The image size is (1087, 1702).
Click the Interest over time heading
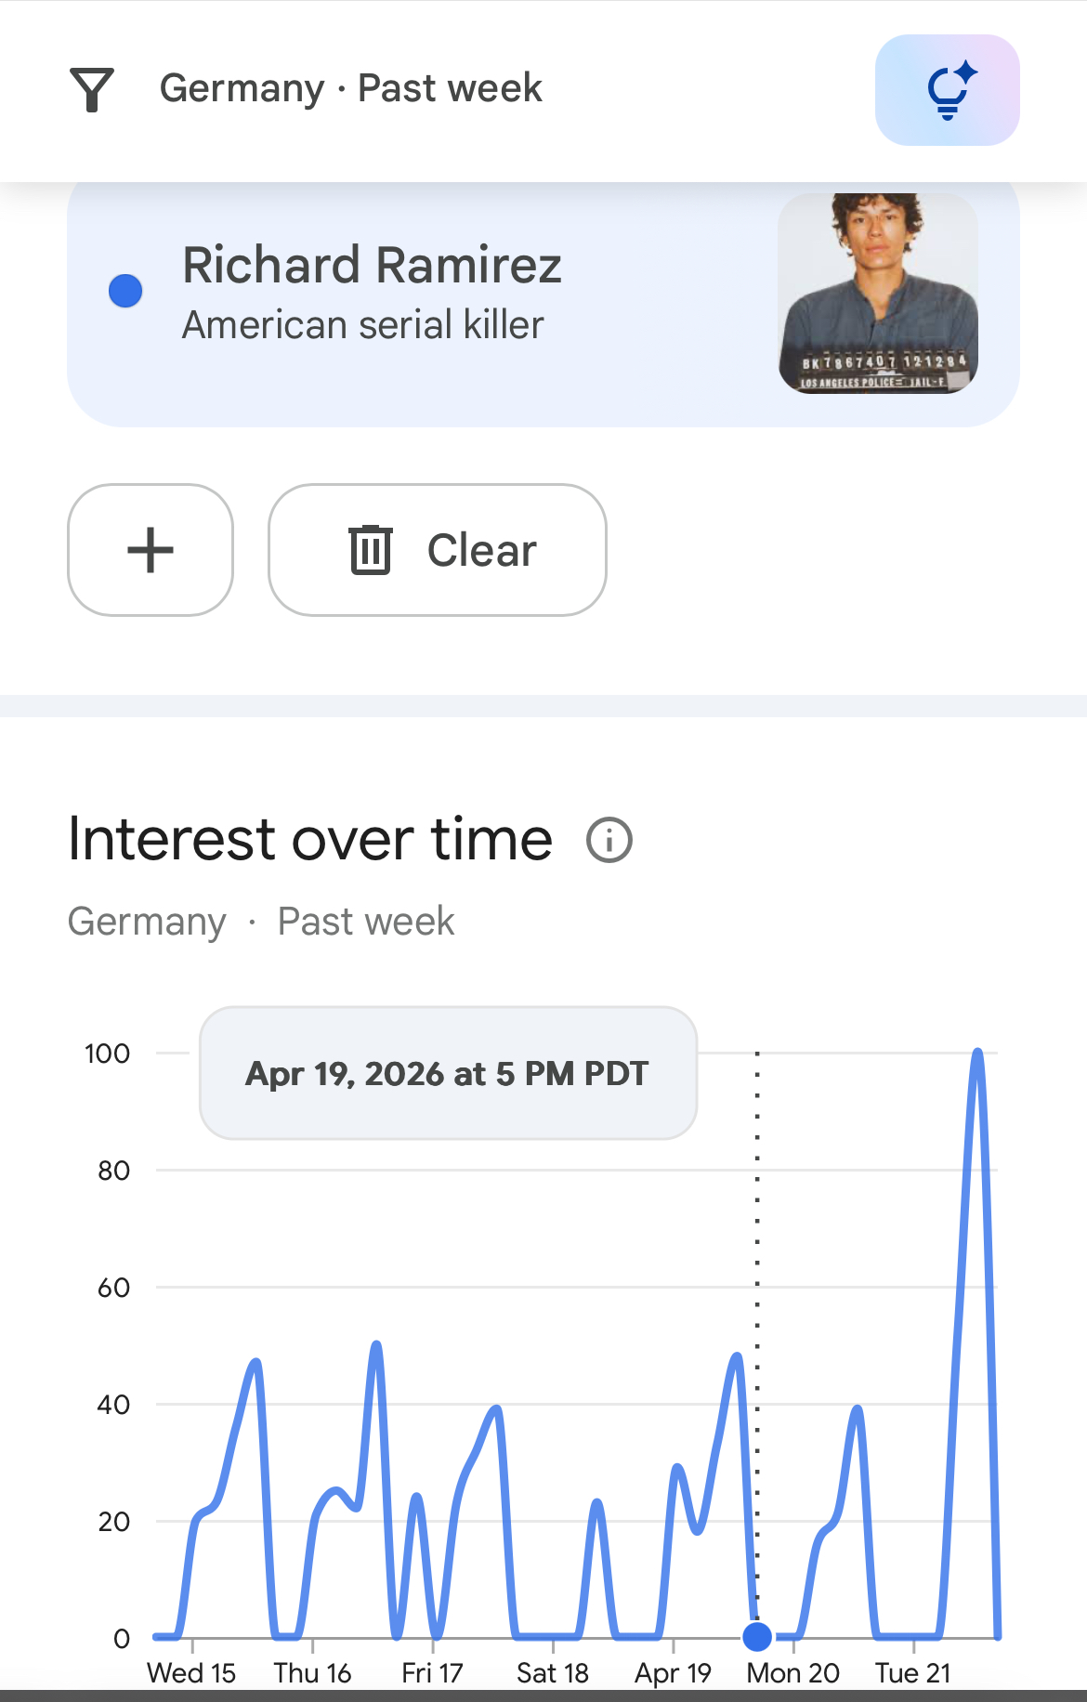coord(310,840)
